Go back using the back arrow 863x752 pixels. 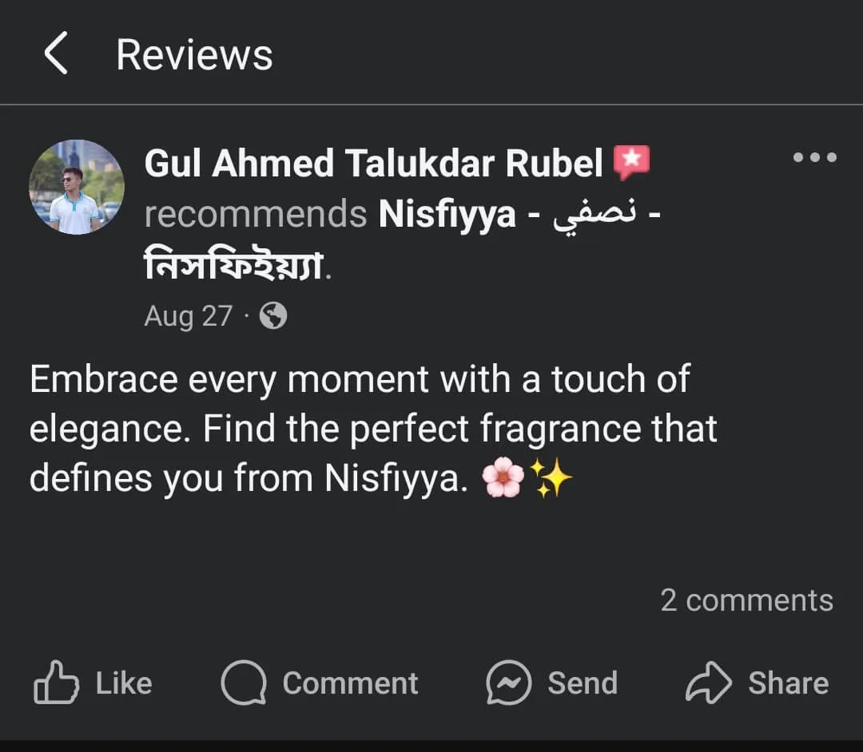point(55,55)
